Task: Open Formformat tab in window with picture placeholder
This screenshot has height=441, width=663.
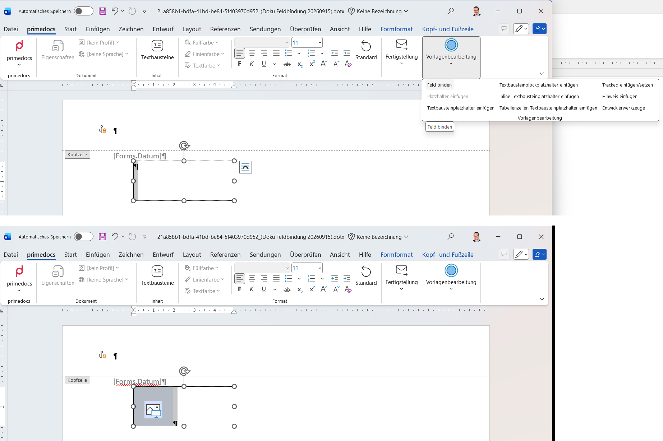Action: (396, 255)
